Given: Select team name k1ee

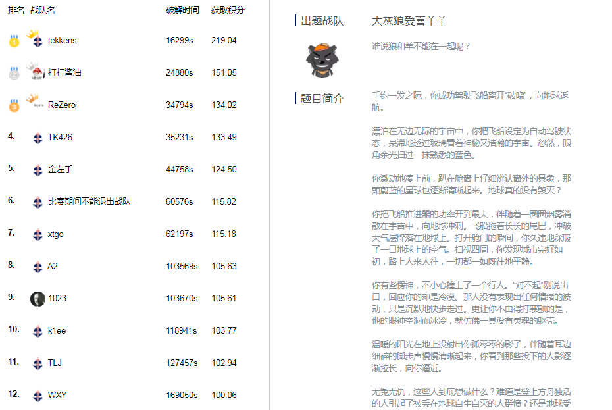Looking at the screenshot, I should point(57,331).
